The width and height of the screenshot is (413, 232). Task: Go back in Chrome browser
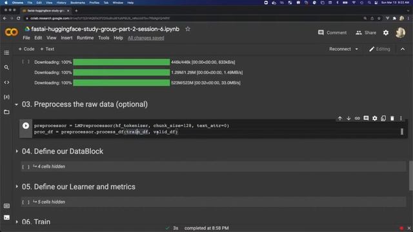click(x=5, y=18)
